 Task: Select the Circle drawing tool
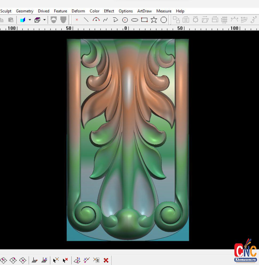pyautogui.click(x=125, y=20)
